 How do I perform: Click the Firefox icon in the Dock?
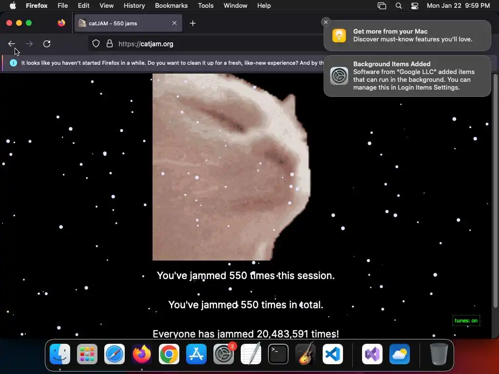click(142, 354)
